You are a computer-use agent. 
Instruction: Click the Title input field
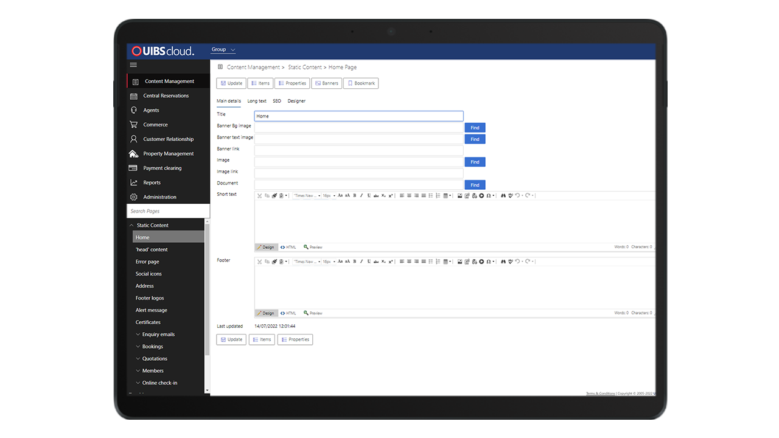click(x=359, y=116)
